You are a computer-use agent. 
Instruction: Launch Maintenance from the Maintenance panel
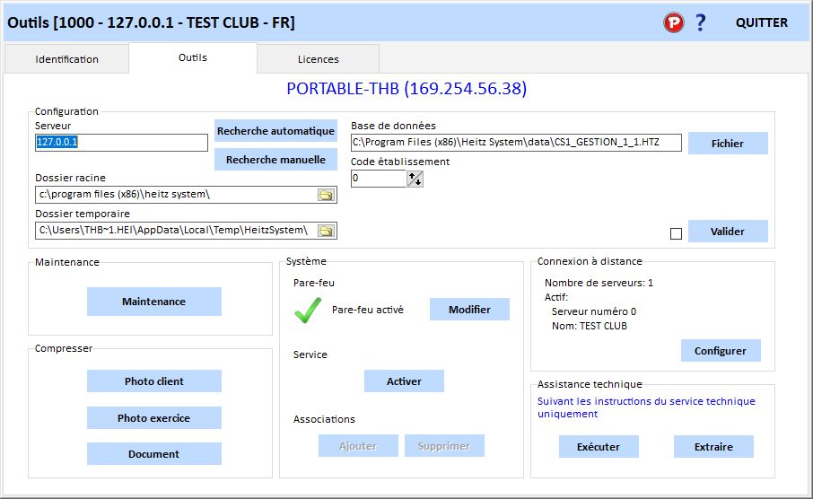coord(154,302)
